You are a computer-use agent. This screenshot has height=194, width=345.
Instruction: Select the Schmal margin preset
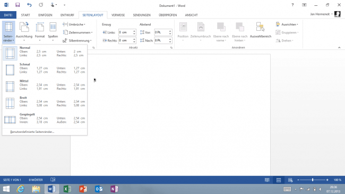coord(45,70)
